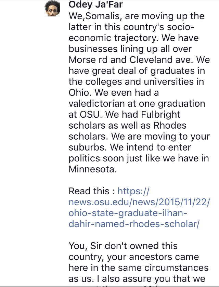Click the 'Cleveland ave.' text

coord(161,60)
